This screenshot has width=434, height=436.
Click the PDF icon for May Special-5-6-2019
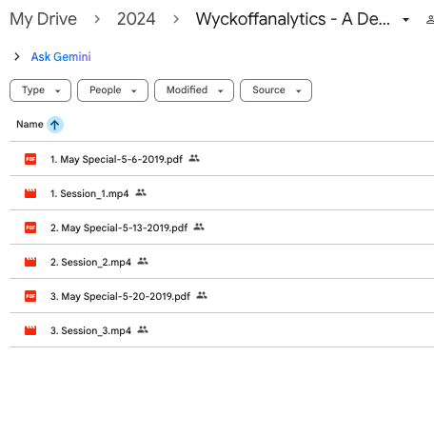click(30, 159)
